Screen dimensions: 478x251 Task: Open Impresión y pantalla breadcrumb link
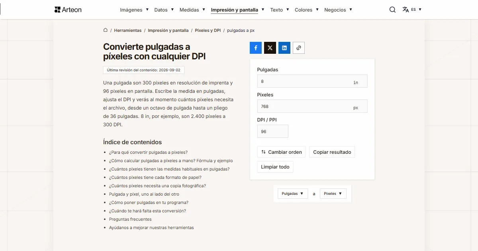(168, 30)
